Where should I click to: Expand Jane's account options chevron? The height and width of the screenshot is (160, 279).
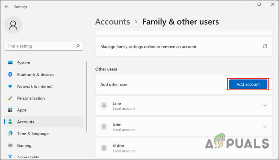(x=265, y=106)
